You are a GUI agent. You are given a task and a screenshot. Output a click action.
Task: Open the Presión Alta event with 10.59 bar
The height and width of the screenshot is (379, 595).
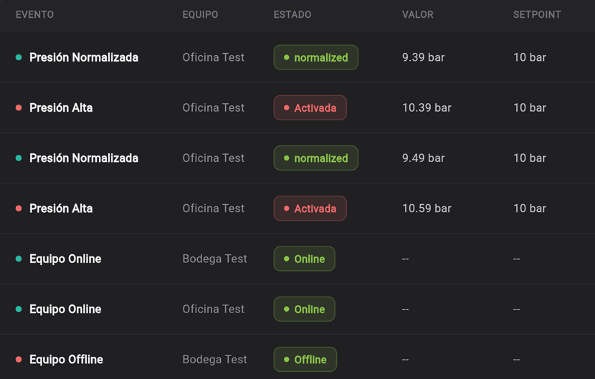(x=297, y=208)
